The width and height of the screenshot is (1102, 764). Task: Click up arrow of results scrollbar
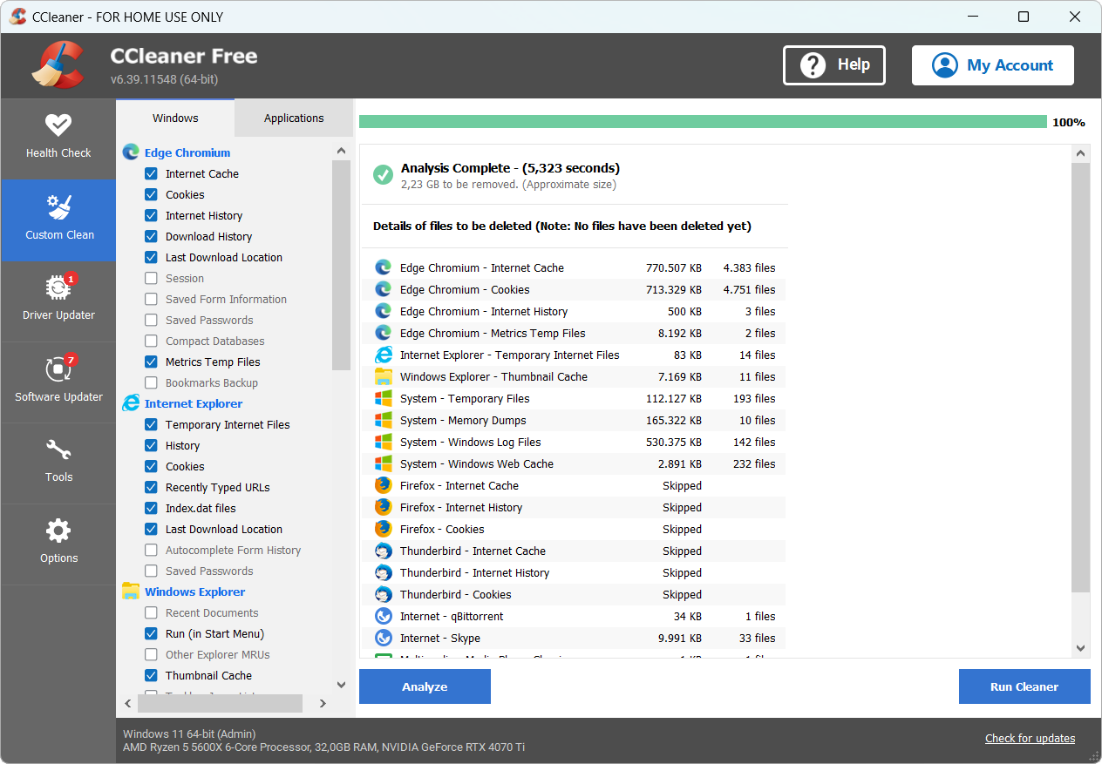1081,154
